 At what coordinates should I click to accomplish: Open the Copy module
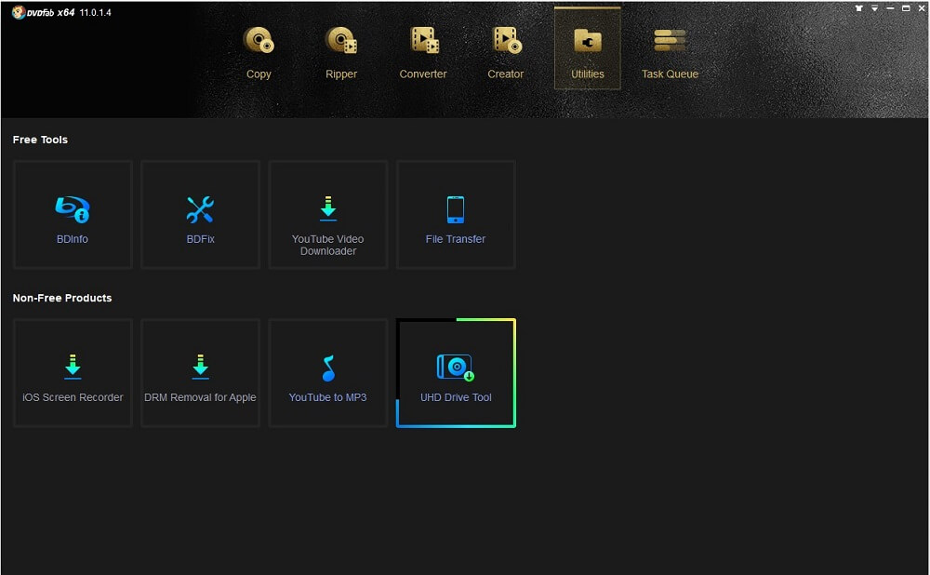[x=259, y=52]
